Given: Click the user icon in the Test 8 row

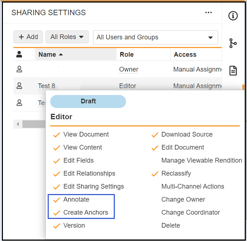Looking at the screenshot, I should (19, 86).
